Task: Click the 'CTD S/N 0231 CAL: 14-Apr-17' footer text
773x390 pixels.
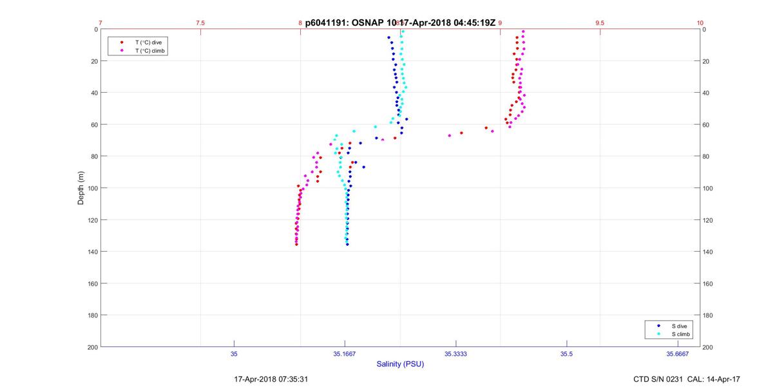Action: click(687, 380)
